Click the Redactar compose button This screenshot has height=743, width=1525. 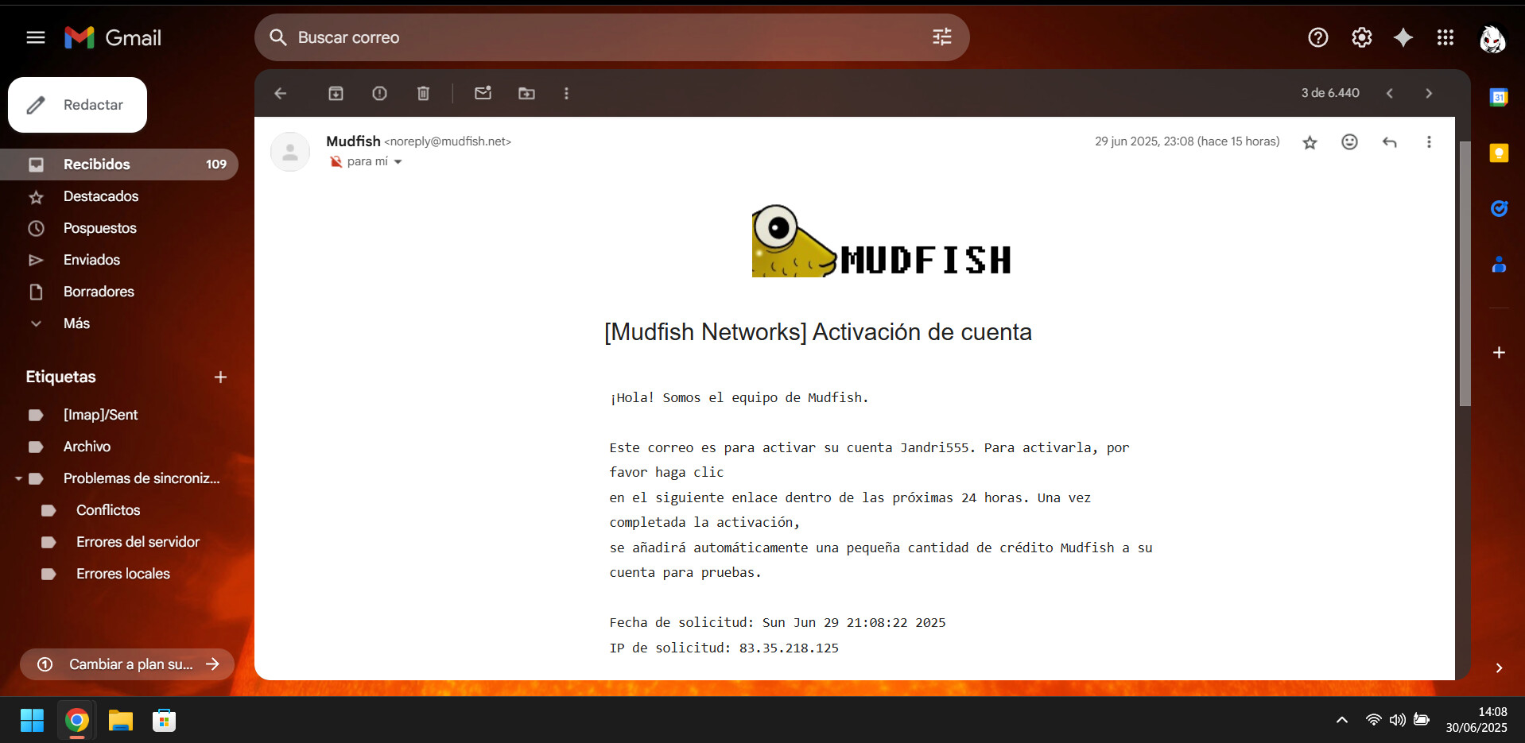77,105
